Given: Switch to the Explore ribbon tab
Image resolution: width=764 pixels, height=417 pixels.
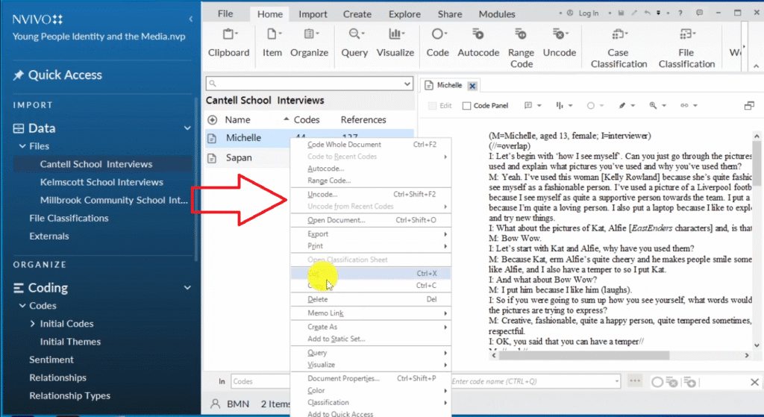Looking at the screenshot, I should tap(404, 14).
